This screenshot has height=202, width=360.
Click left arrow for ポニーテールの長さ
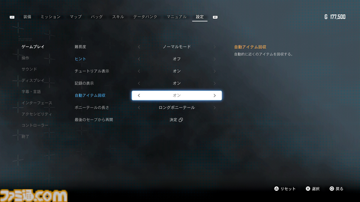point(139,107)
